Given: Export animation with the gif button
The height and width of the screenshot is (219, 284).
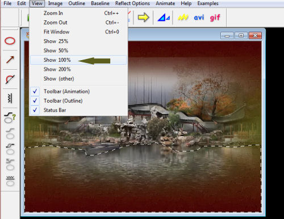Looking at the screenshot, I should [x=215, y=18].
